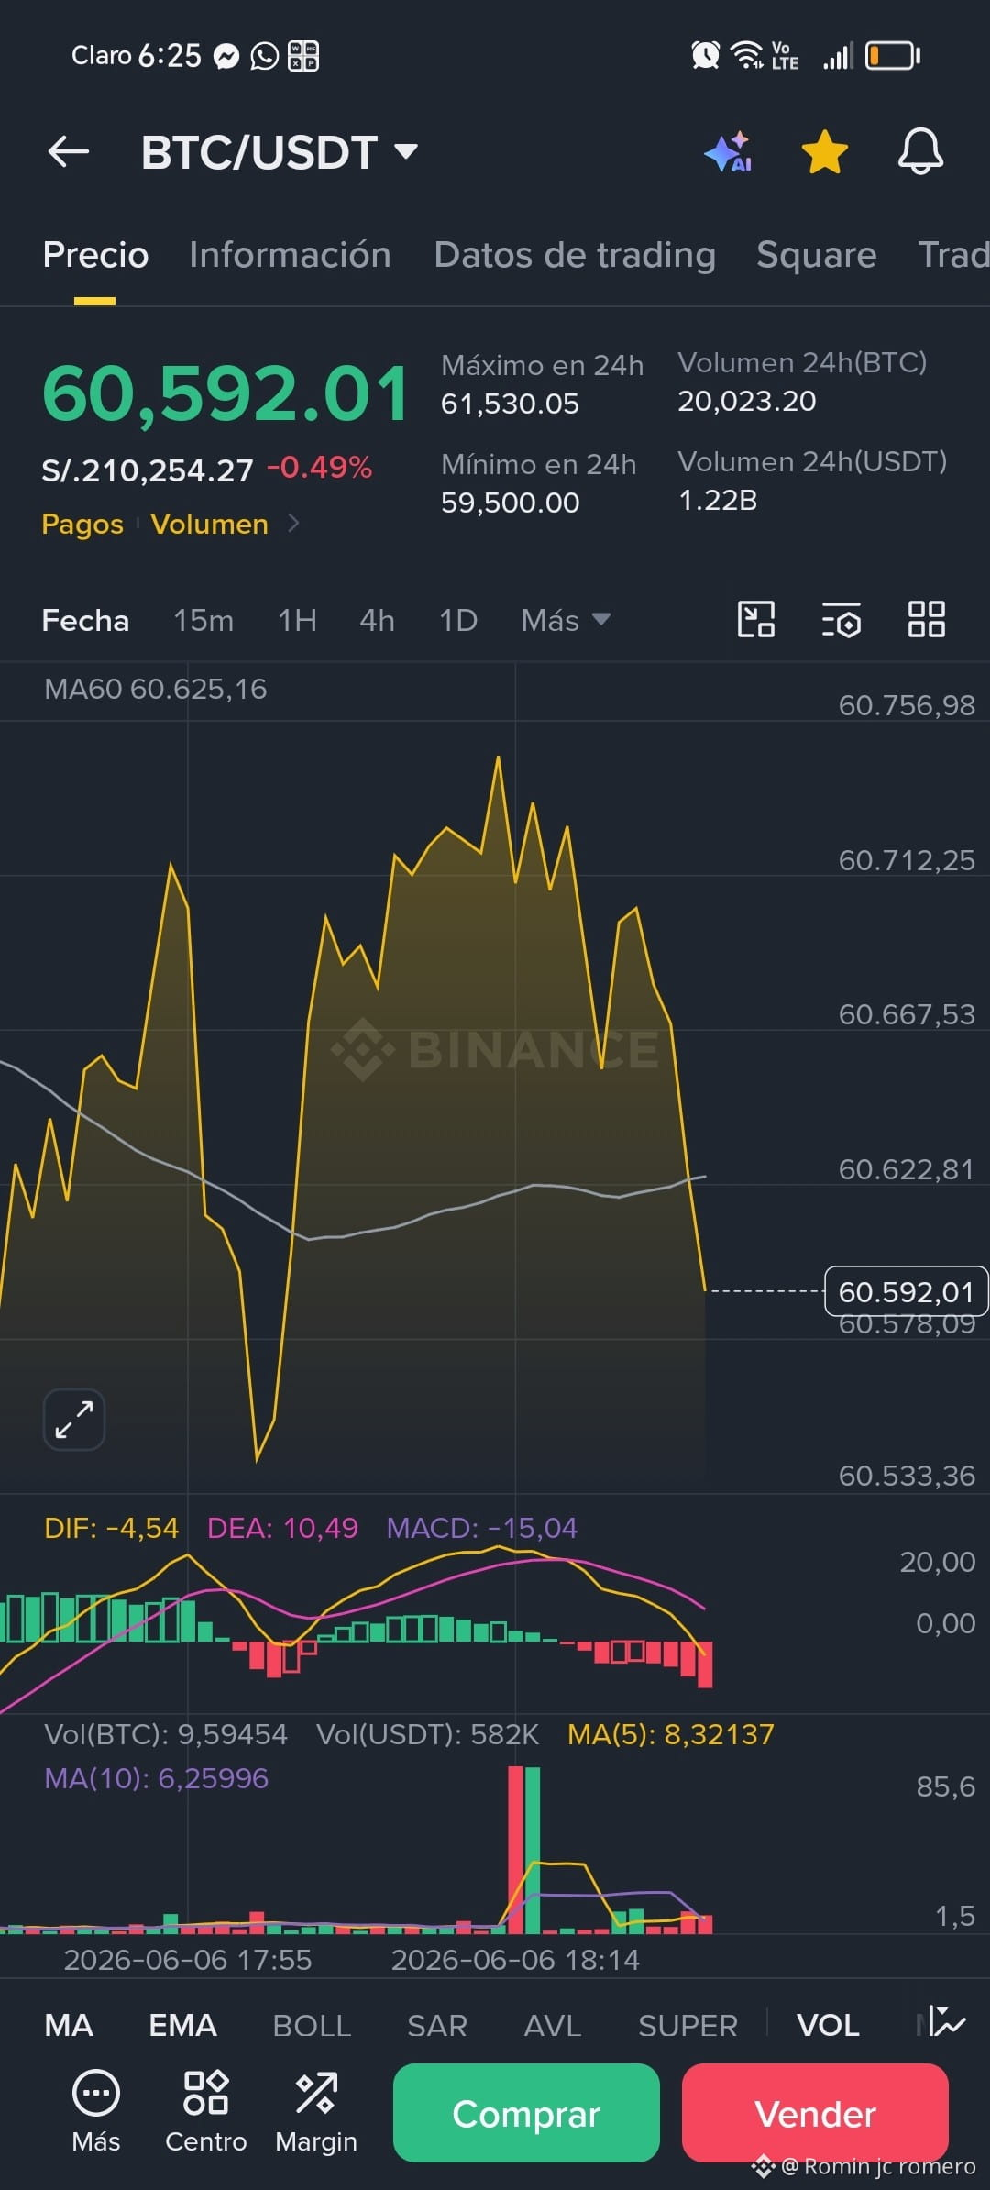Toggle the EMA indicator
The height and width of the screenshot is (2190, 990).
click(x=182, y=2024)
